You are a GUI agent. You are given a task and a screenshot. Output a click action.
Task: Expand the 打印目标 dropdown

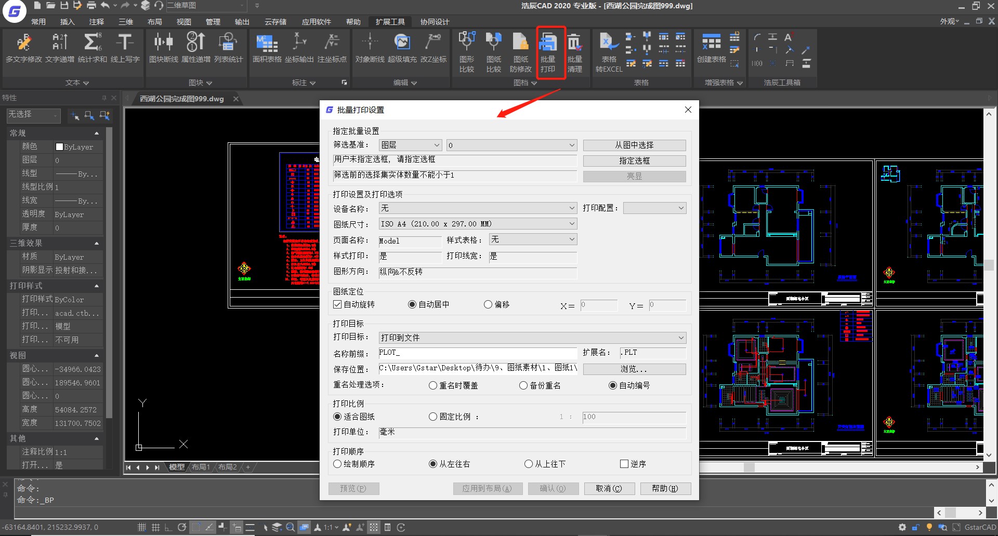(x=681, y=337)
